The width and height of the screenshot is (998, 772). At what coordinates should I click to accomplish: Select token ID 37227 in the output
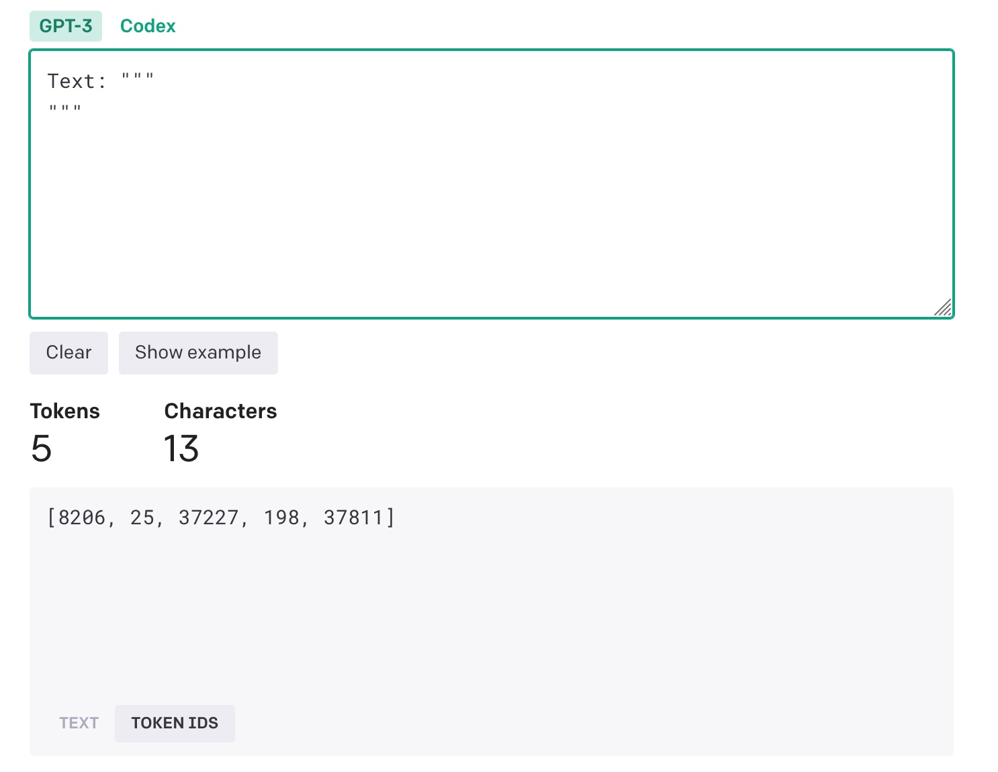208,518
